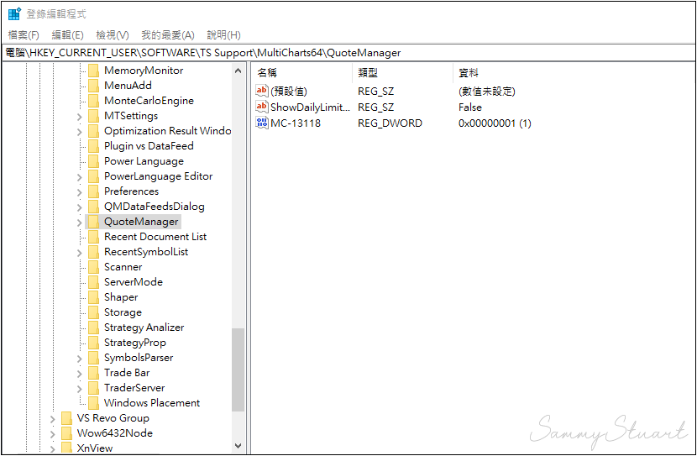Click the 類型 column header
697x456 pixels.
click(403, 73)
